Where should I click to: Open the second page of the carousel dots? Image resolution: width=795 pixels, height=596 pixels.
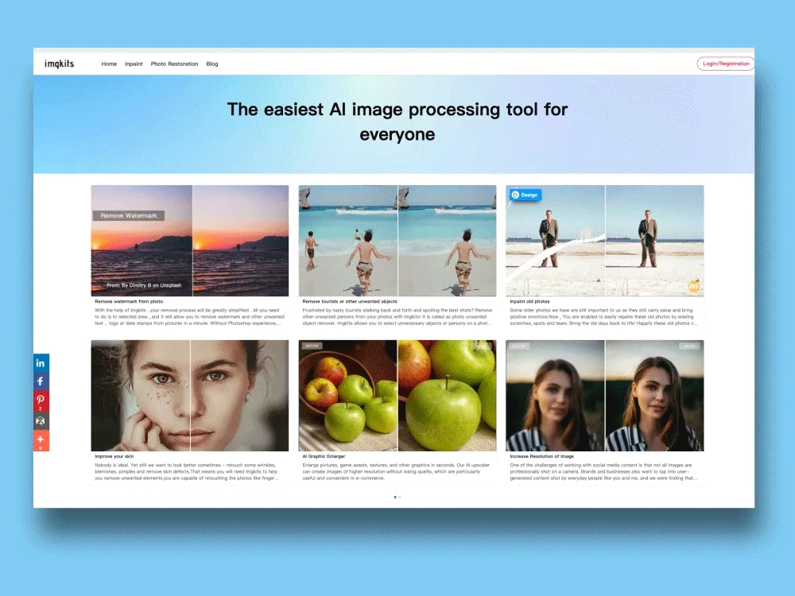pyautogui.click(x=400, y=497)
